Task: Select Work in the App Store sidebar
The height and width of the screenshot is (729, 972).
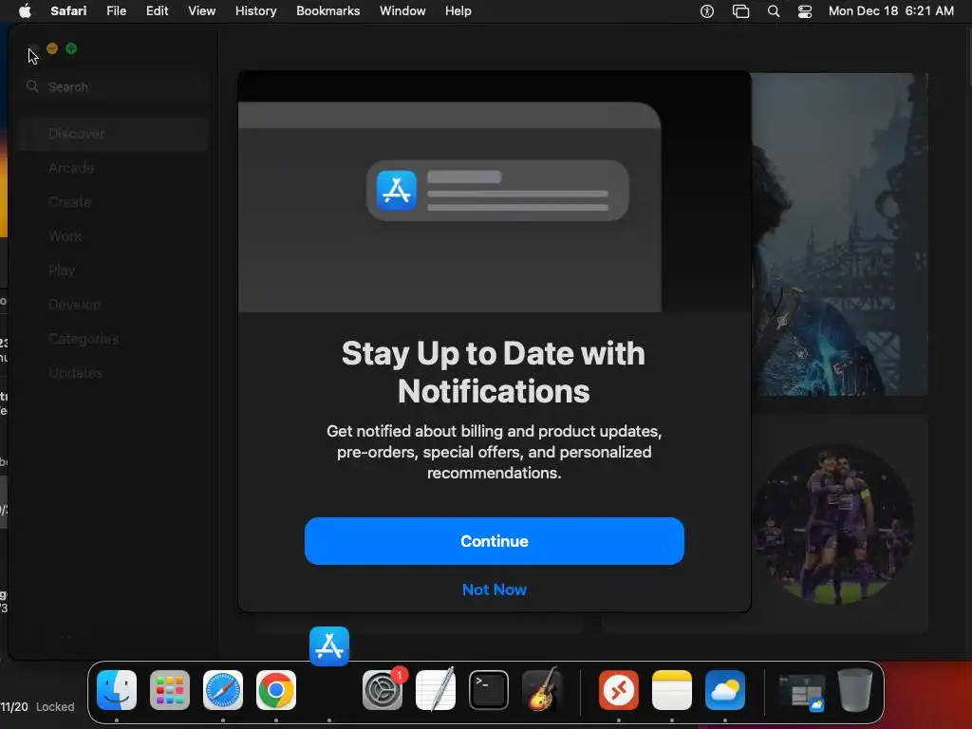Action: click(114, 235)
